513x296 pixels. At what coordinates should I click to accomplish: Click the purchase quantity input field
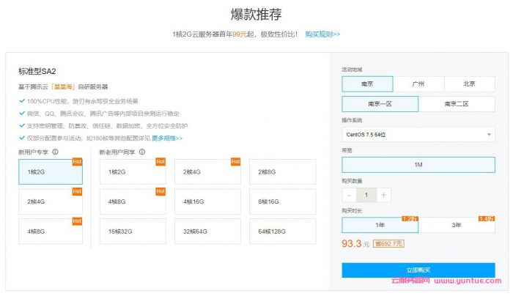click(366, 195)
